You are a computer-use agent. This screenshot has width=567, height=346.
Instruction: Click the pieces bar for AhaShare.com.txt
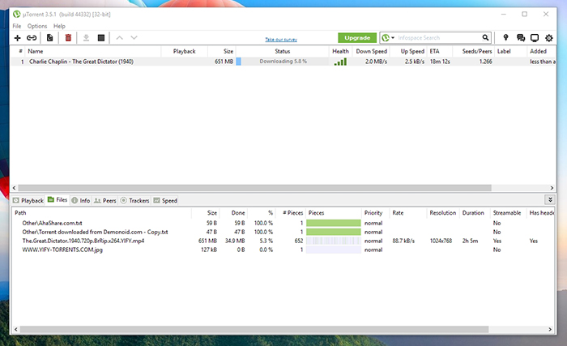[x=334, y=223]
